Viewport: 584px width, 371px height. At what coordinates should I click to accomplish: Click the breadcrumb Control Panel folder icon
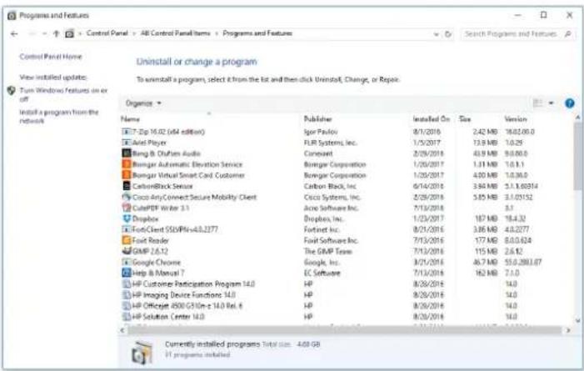coord(69,34)
